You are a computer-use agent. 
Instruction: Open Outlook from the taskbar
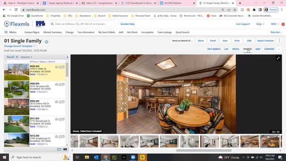[96, 157]
